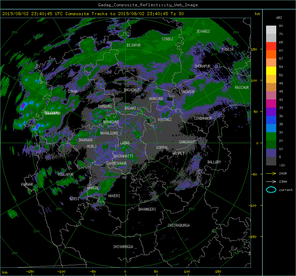Click the GANGAVATI city label
Viewport: 296px width, 276px height.
pos(188,142)
